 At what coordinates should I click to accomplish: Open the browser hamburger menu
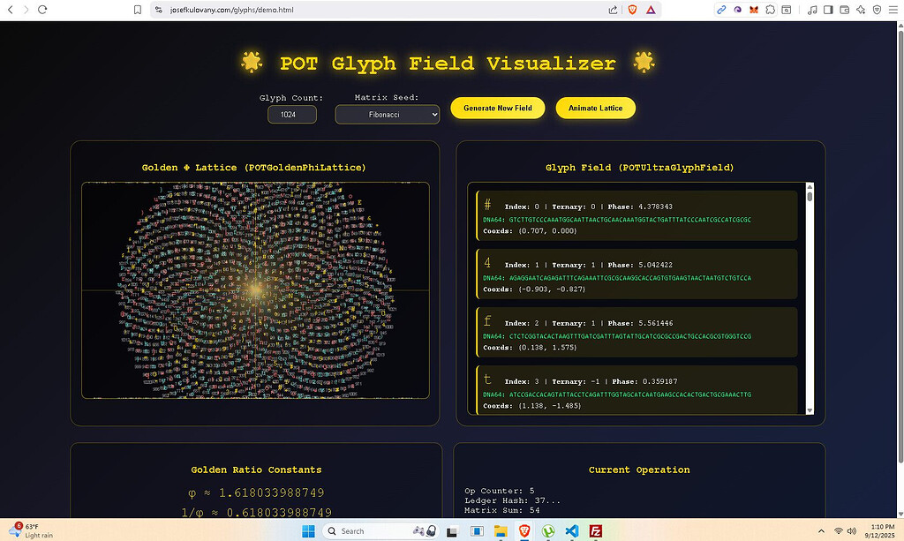[893, 10]
